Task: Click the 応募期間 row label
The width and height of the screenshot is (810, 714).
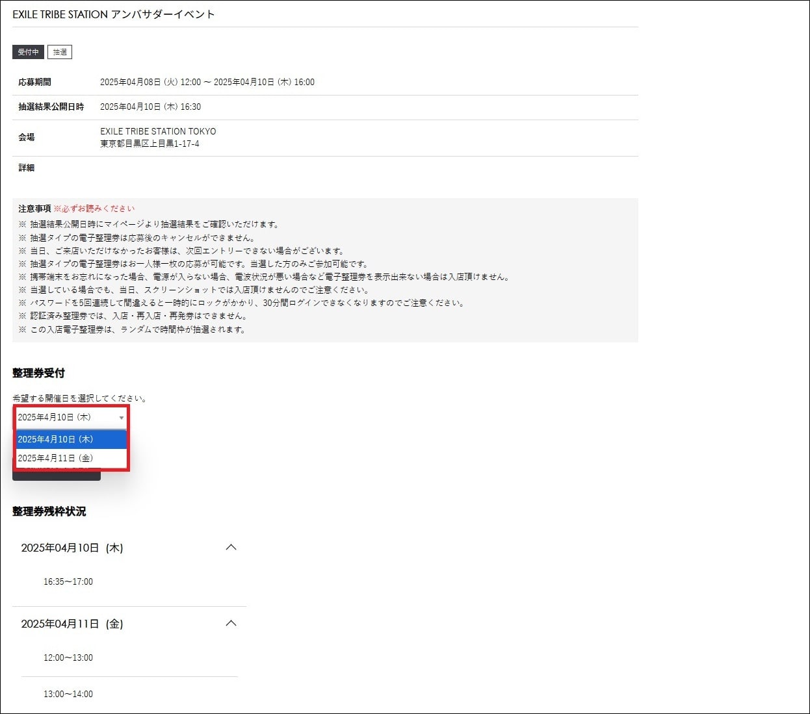Action: pos(34,82)
